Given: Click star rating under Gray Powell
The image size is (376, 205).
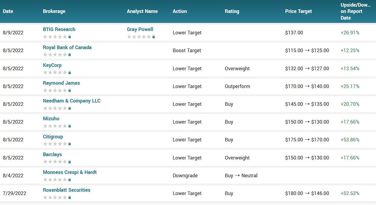Looking at the screenshot, I should 139,37.
